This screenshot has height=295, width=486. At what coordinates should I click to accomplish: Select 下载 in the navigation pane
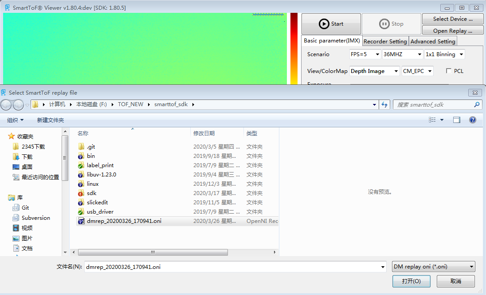click(27, 157)
